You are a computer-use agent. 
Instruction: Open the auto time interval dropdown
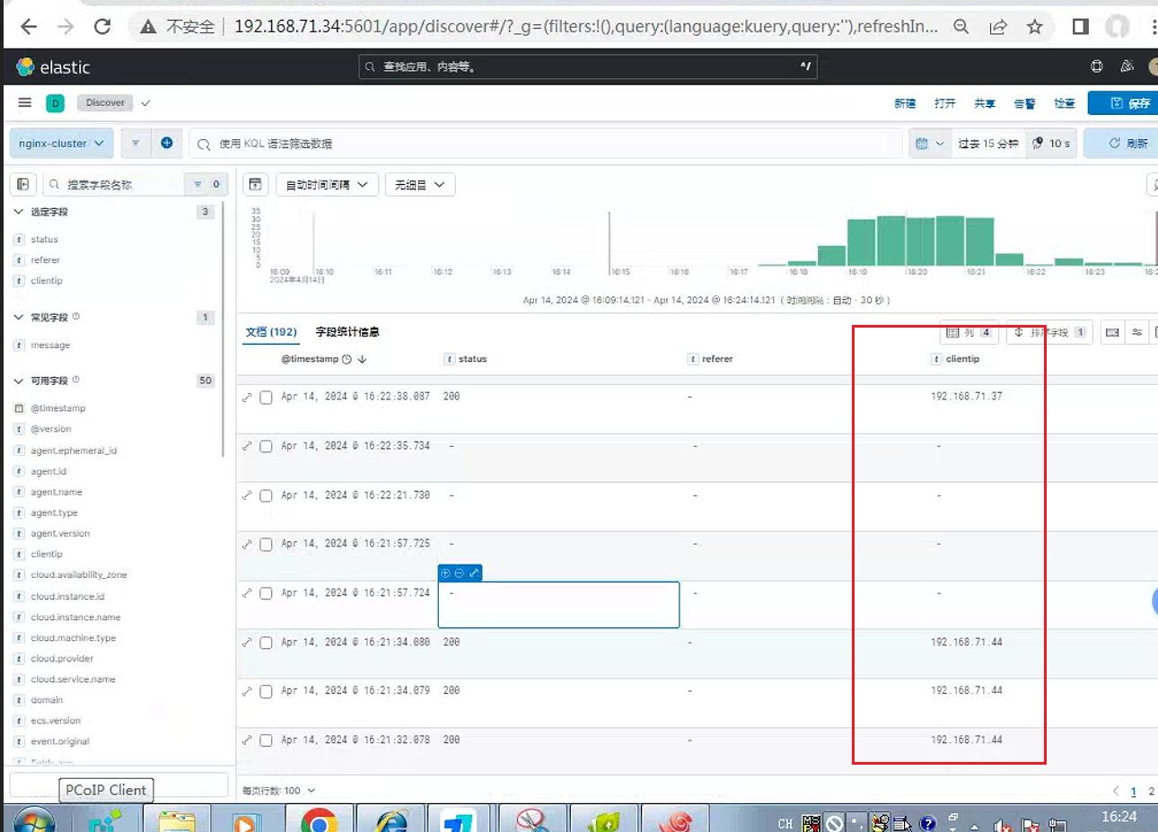pos(328,185)
